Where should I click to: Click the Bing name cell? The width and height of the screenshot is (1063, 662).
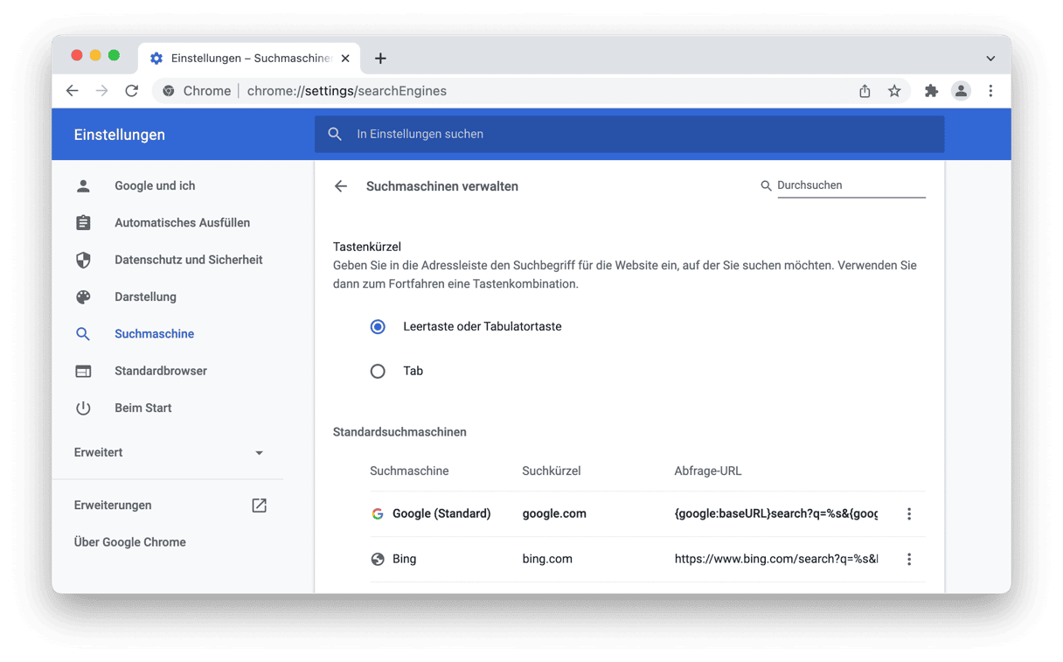tap(405, 560)
